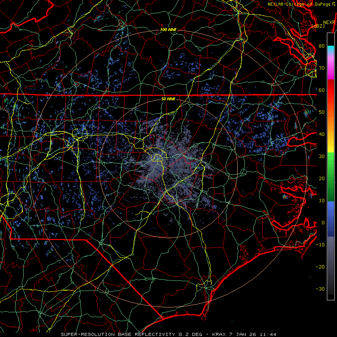
Task: Click the '50 NMI' range ring label
Action: [168, 99]
